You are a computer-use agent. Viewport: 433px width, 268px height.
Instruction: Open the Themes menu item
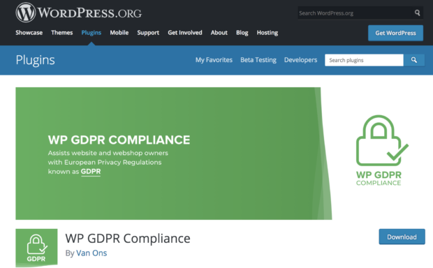[62, 33]
